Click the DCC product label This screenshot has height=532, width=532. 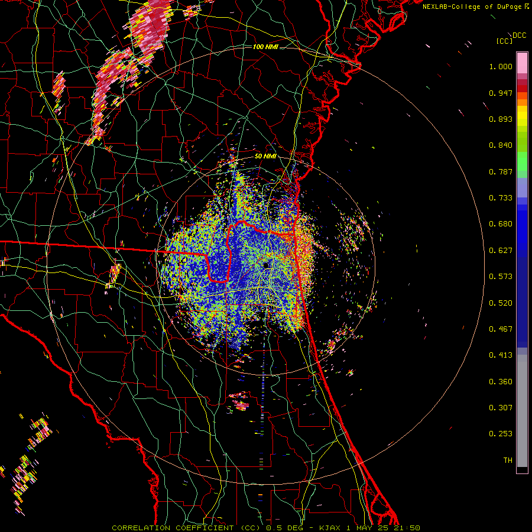coord(519,35)
